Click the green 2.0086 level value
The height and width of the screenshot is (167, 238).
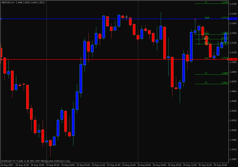pos(225,73)
